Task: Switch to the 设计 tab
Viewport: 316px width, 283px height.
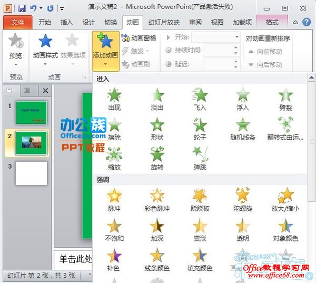Action: (x=88, y=22)
